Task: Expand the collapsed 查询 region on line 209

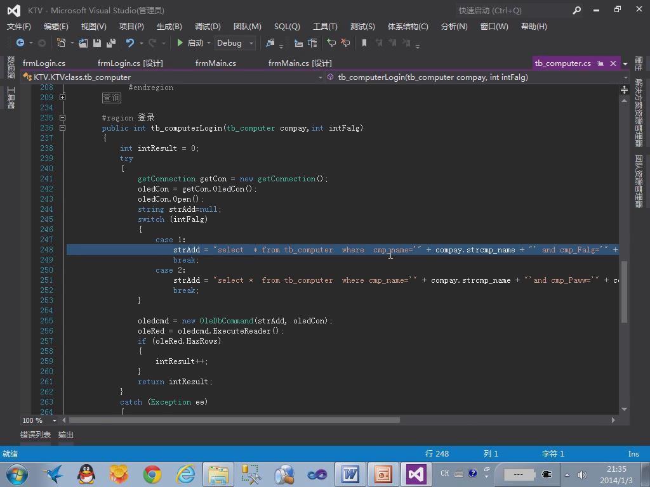Action: pyautogui.click(x=62, y=97)
